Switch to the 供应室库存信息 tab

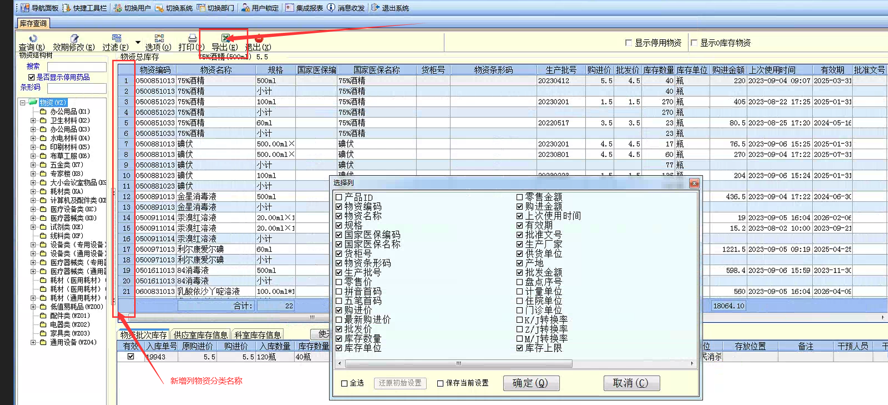click(x=200, y=335)
